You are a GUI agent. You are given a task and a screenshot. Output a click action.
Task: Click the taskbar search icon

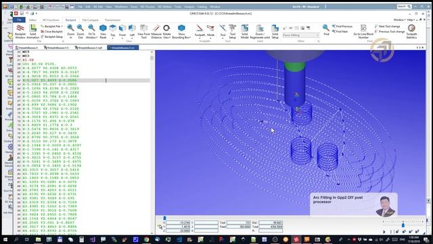(16, 239)
